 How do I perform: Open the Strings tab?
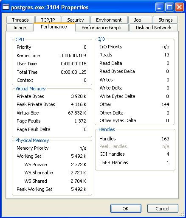click(x=165, y=20)
